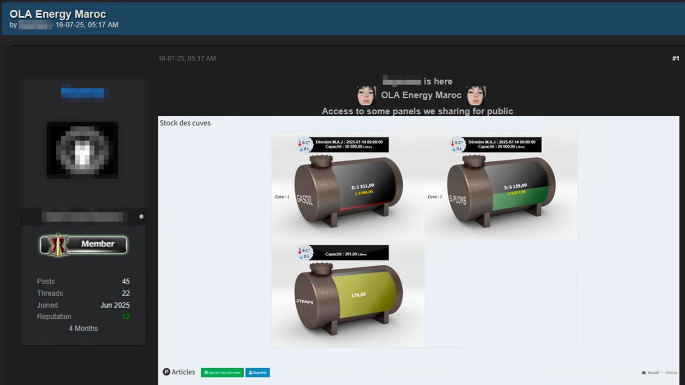Click the Member badge in the profile sidebar

tap(83, 244)
